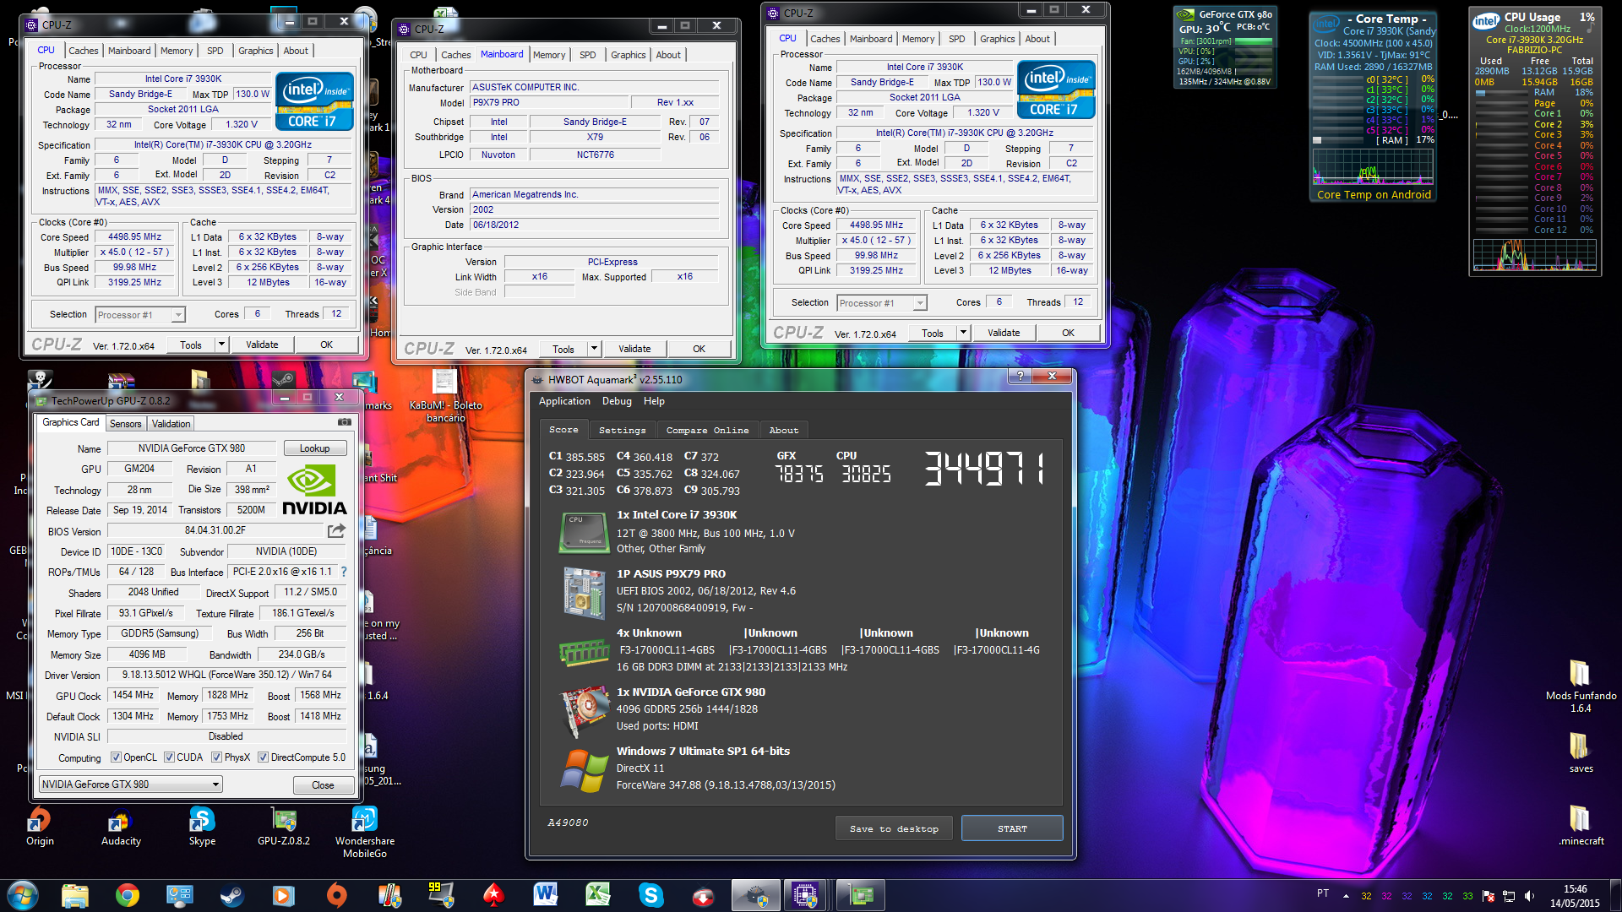Viewport: 1622px width, 912px height.
Task: Switch to the GPU-Z taskbar button
Action: click(x=860, y=895)
